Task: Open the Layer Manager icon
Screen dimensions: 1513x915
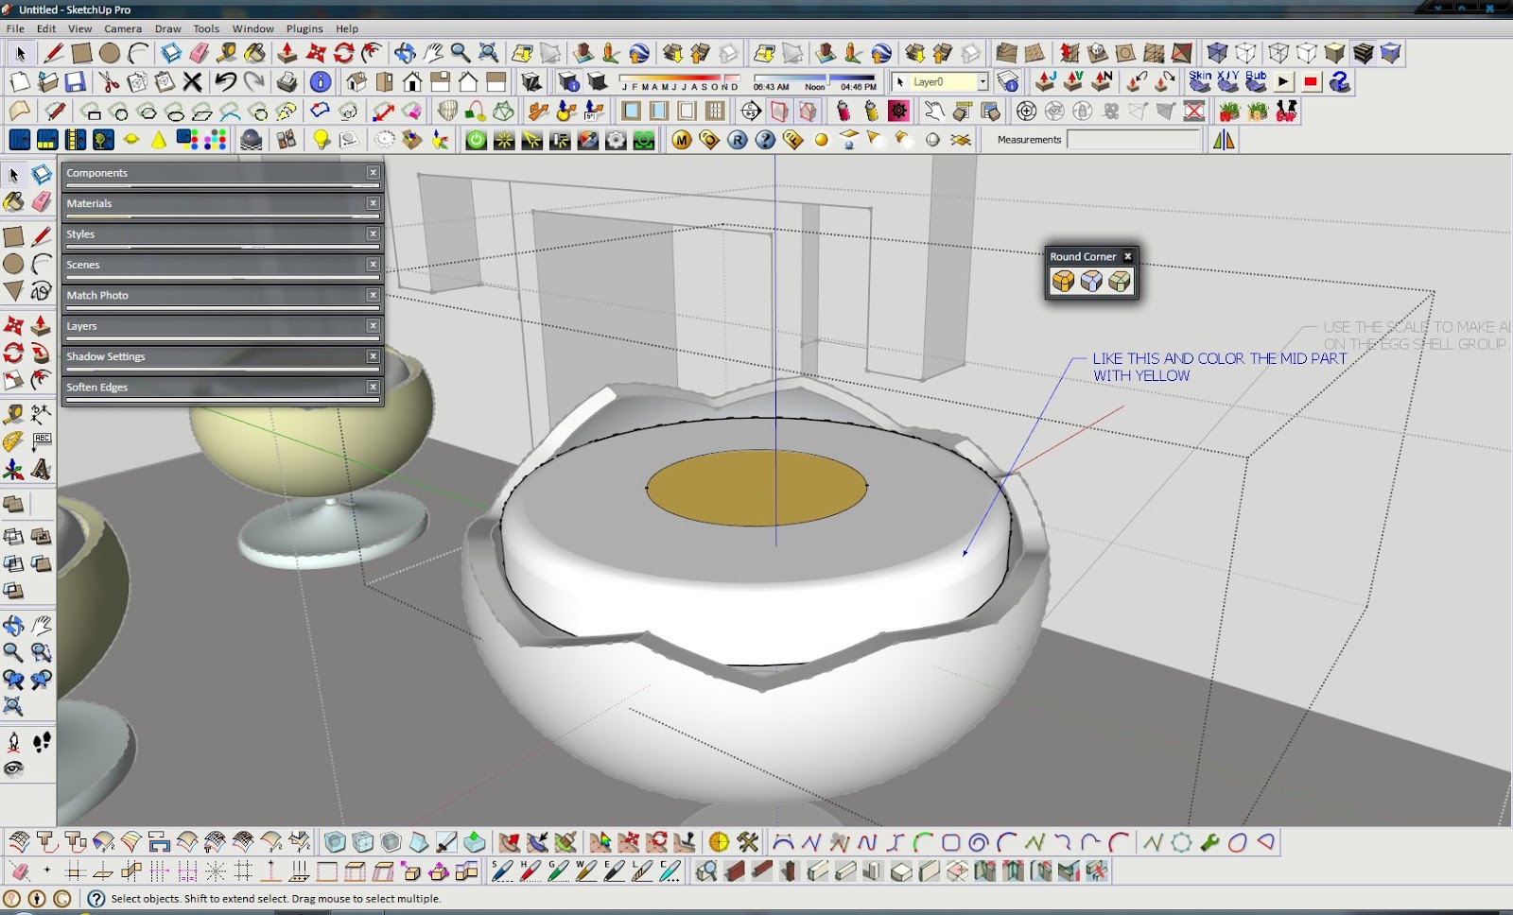Action: click(x=1009, y=82)
